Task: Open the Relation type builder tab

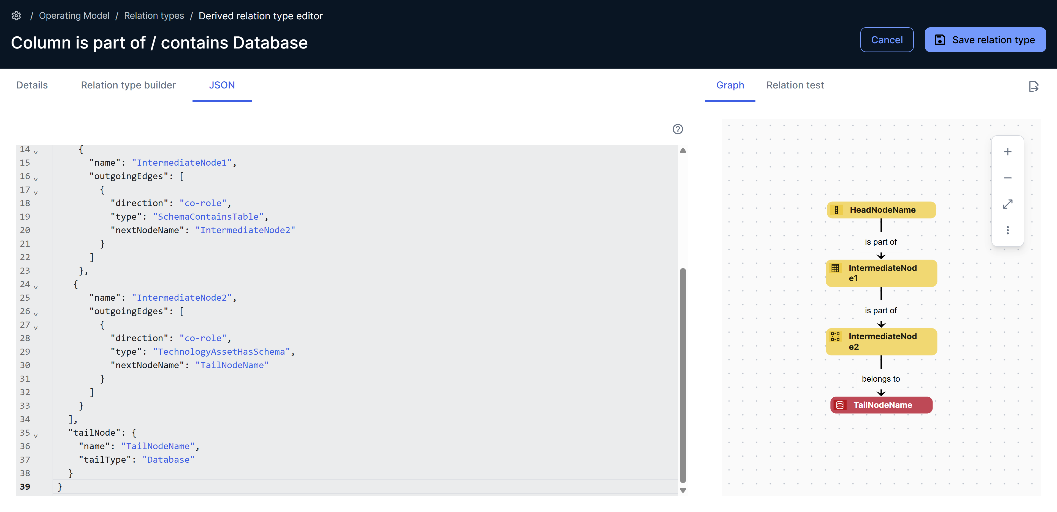Action: pyautogui.click(x=128, y=85)
